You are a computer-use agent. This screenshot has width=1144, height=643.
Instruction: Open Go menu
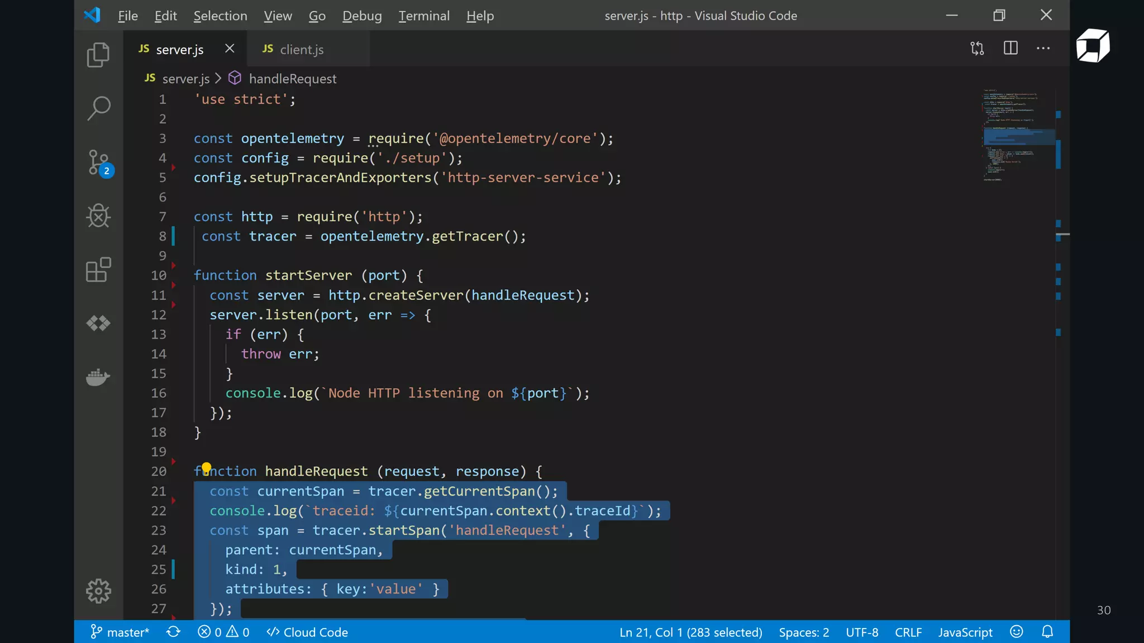click(317, 16)
